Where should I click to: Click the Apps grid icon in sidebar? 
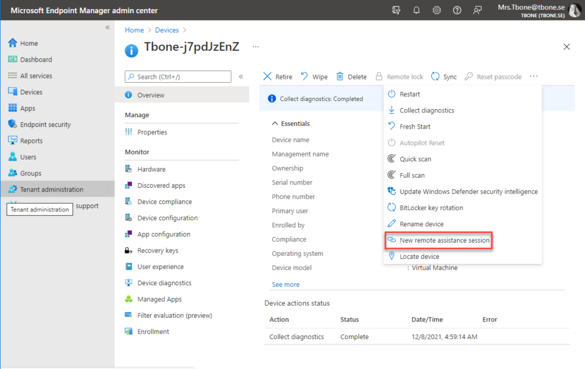coord(13,108)
